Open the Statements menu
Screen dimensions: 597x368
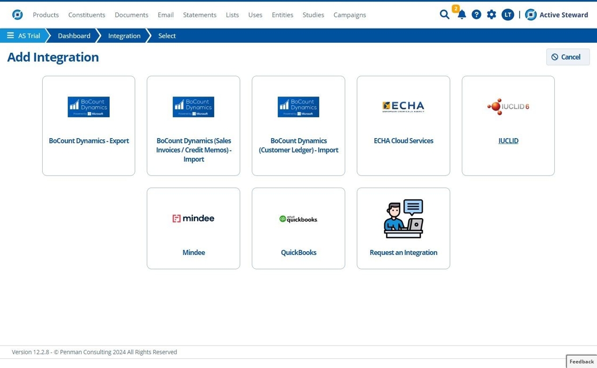tap(199, 15)
